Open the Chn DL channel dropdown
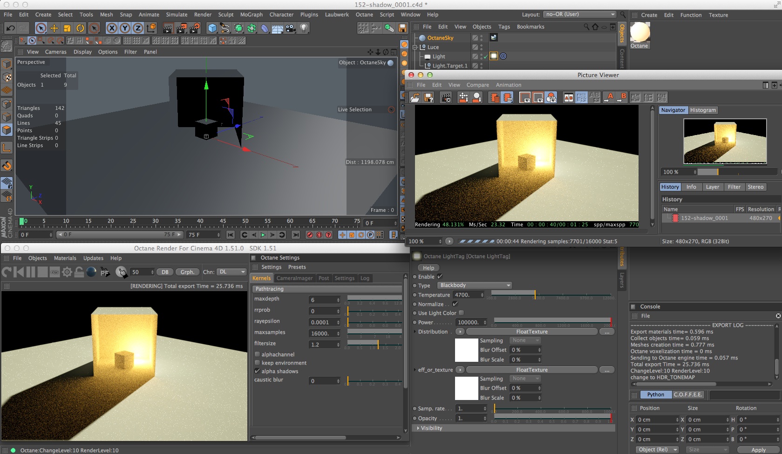 (231, 272)
